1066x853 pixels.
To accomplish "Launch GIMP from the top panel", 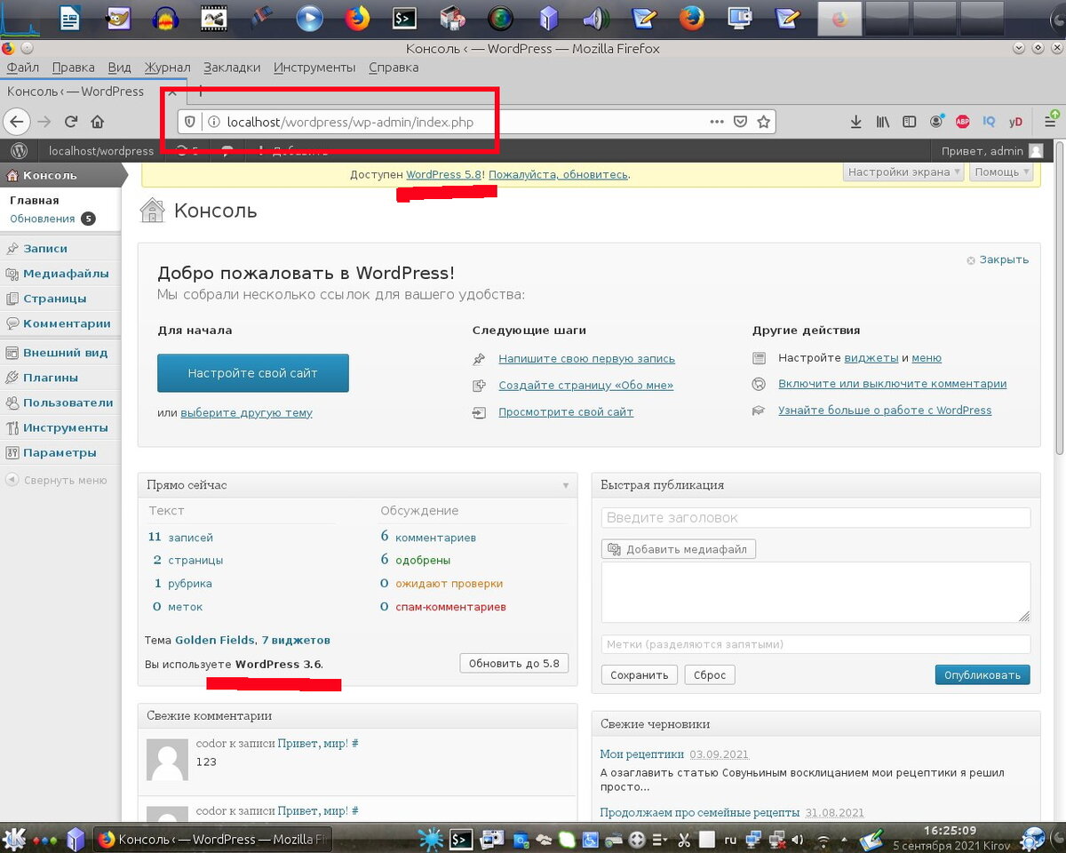I will pyautogui.click(x=118, y=17).
